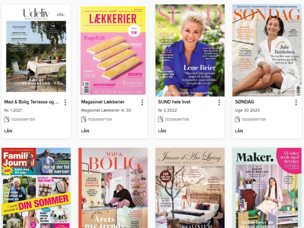
Task: Open the Lækkerier magazine cover
Action: [x=113, y=51]
